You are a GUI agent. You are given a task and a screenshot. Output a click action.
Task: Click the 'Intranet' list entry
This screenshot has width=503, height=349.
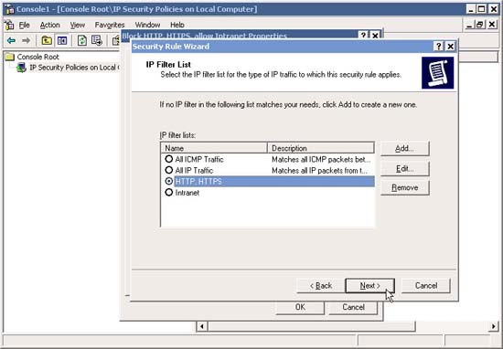(x=187, y=193)
